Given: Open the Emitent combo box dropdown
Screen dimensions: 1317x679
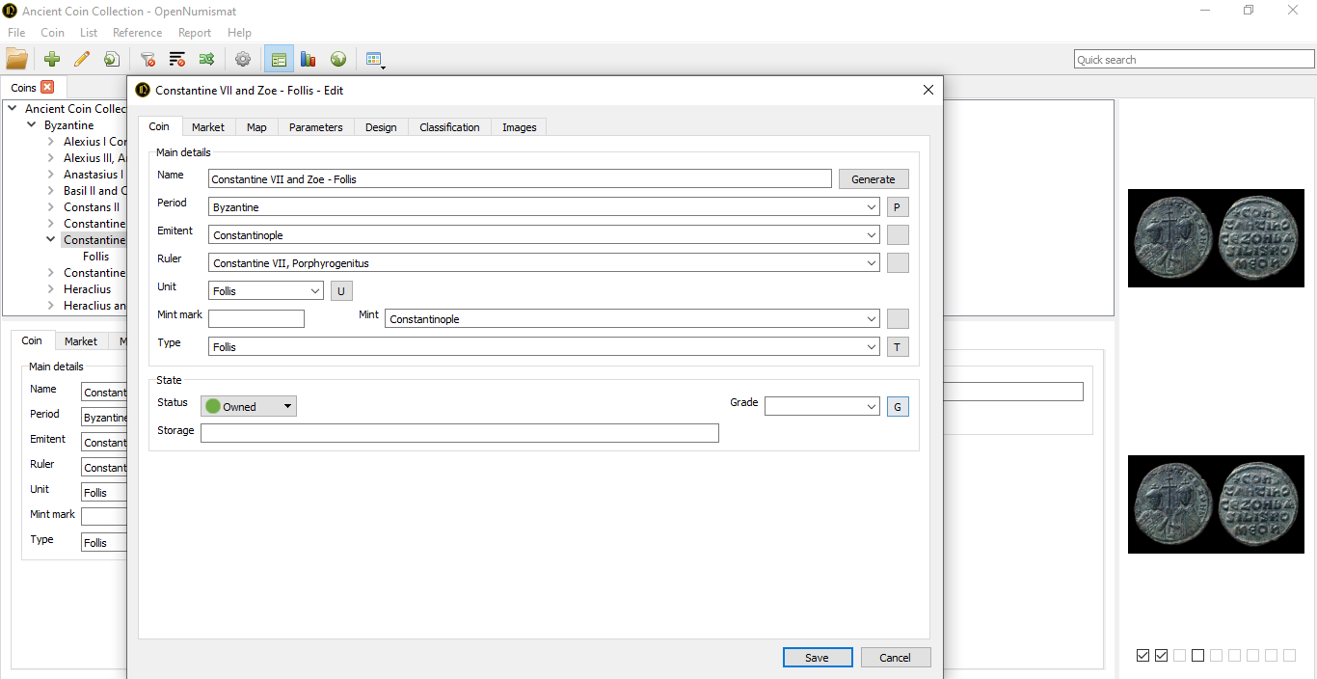Looking at the screenshot, I should pos(544,235).
